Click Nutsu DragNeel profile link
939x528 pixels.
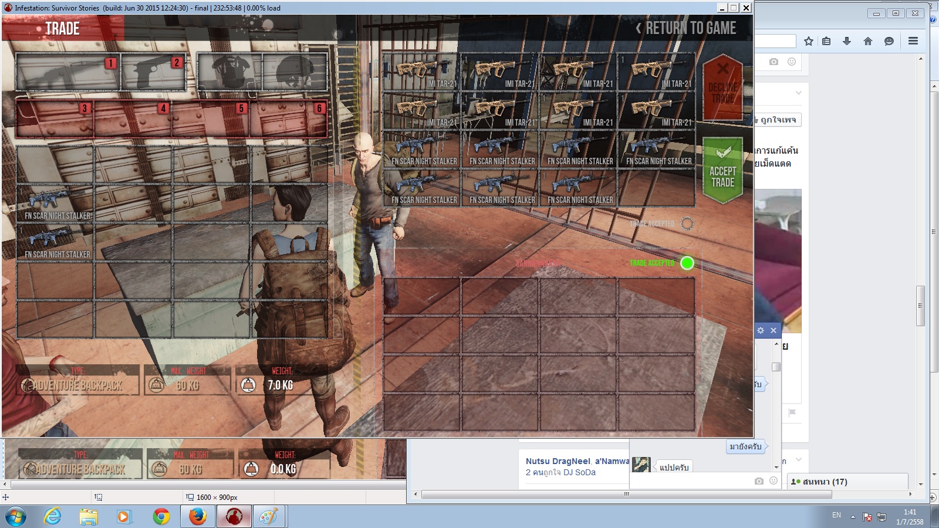click(x=558, y=461)
